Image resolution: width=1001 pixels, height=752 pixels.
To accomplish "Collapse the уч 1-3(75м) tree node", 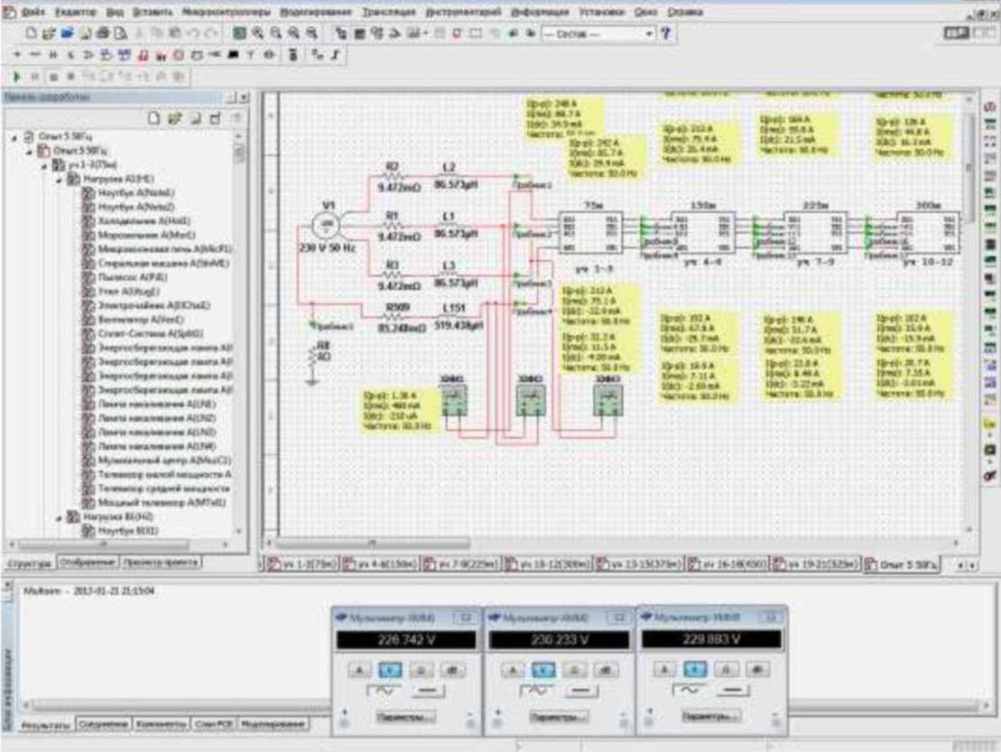I will point(47,166).
